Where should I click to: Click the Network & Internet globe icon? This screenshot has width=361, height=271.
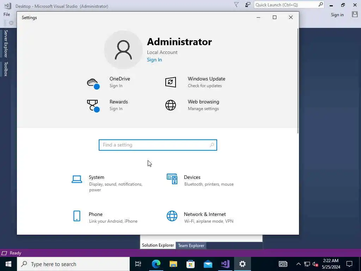(x=172, y=216)
